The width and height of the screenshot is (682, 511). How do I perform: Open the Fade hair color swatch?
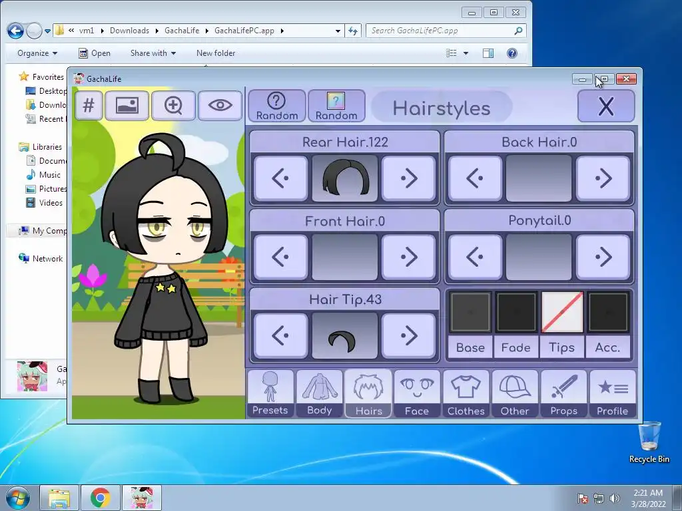coord(516,312)
